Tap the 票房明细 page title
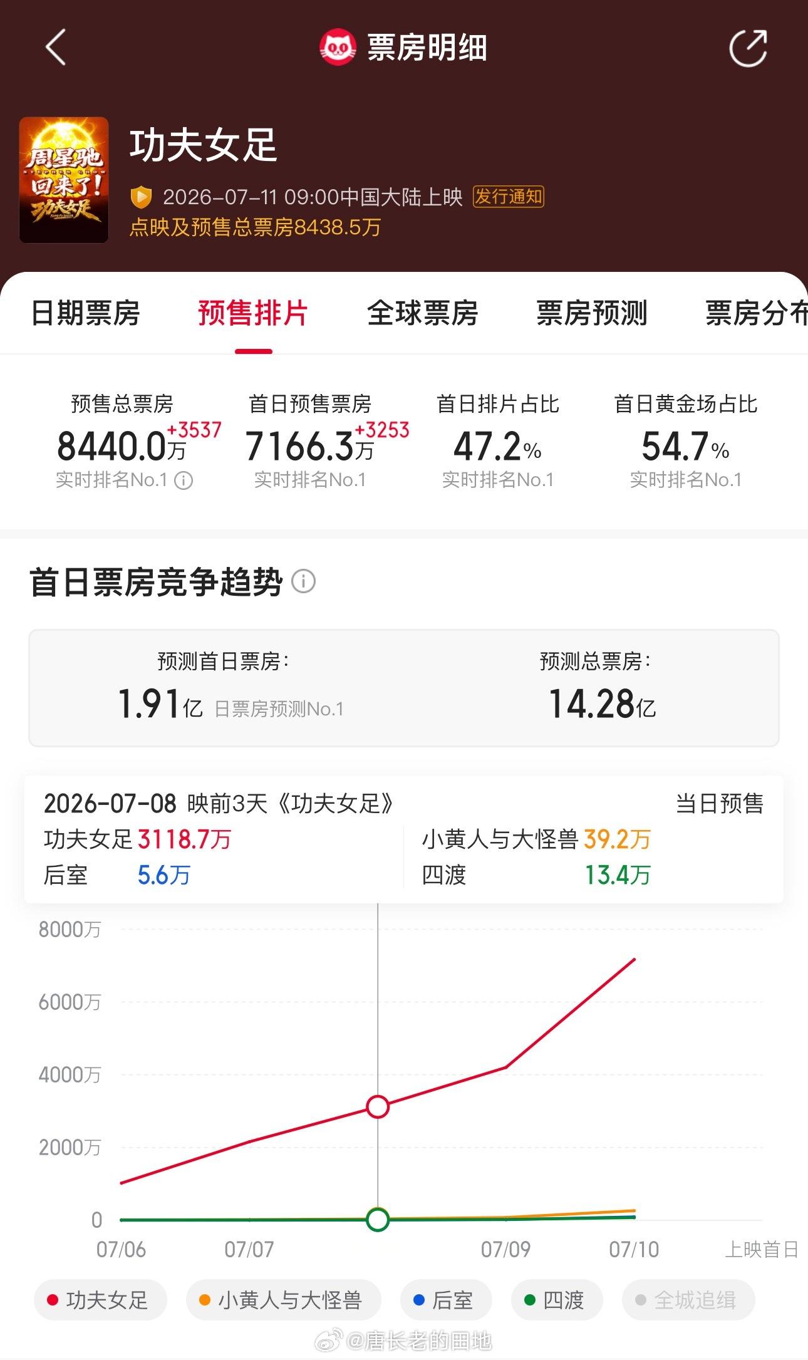The height and width of the screenshot is (1360, 808). (x=427, y=48)
